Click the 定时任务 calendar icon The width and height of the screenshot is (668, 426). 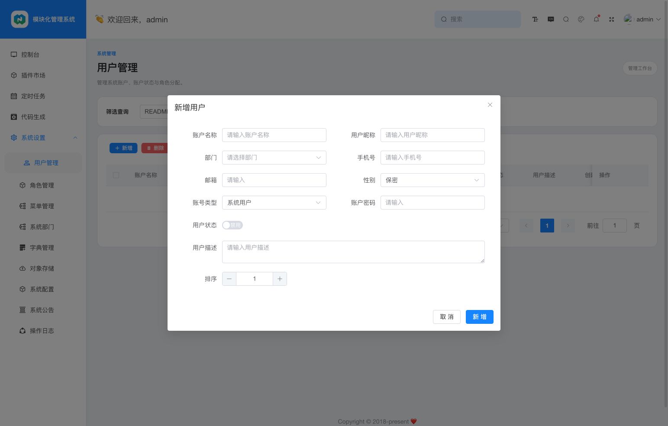(14, 96)
